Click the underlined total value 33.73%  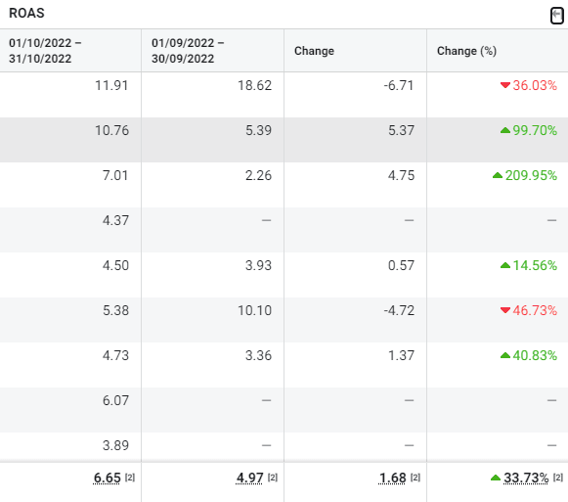click(x=526, y=479)
